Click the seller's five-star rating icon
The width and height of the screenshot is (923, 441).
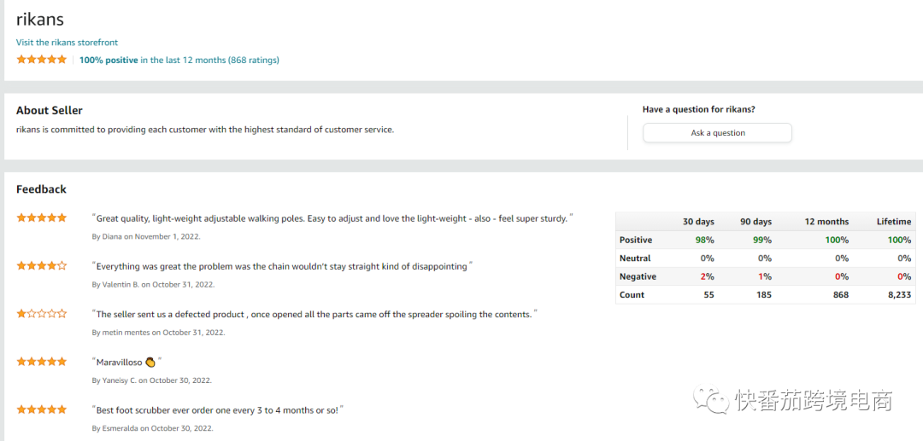click(x=42, y=60)
